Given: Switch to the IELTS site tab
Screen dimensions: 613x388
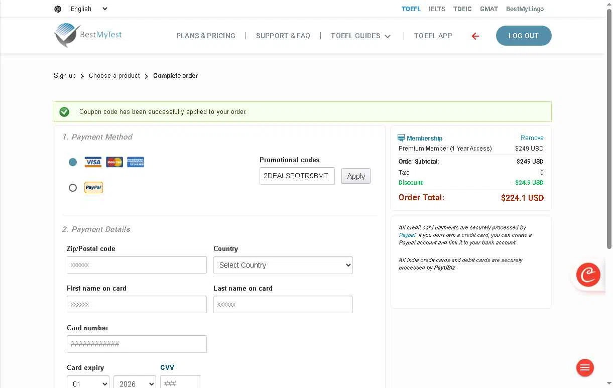Looking at the screenshot, I should pyautogui.click(x=437, y=9).
